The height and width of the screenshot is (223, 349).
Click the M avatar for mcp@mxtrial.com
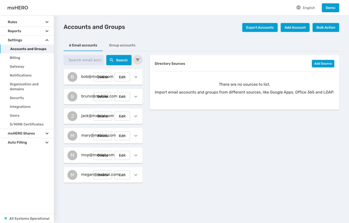click(x=72, y=155)
